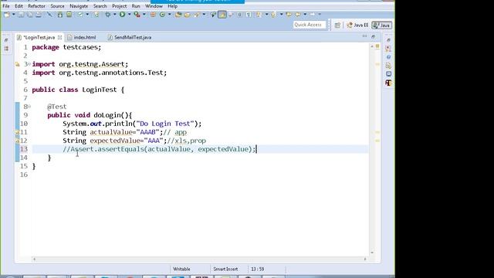
Task: Toggle Word Wrap toolbar button
Action: (x=231, y=15)
